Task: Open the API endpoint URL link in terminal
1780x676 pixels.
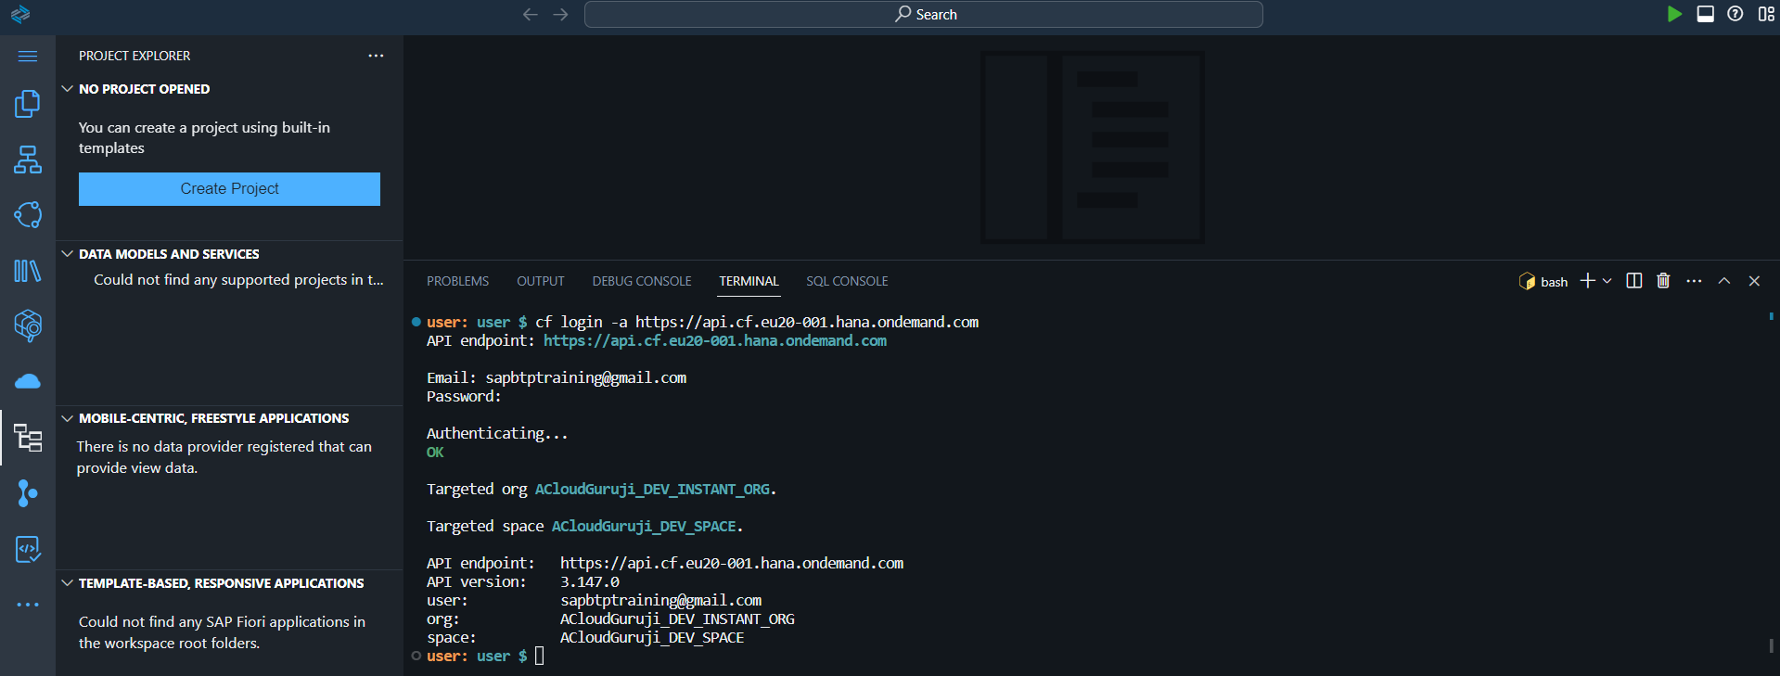Action: pos(714,341)
